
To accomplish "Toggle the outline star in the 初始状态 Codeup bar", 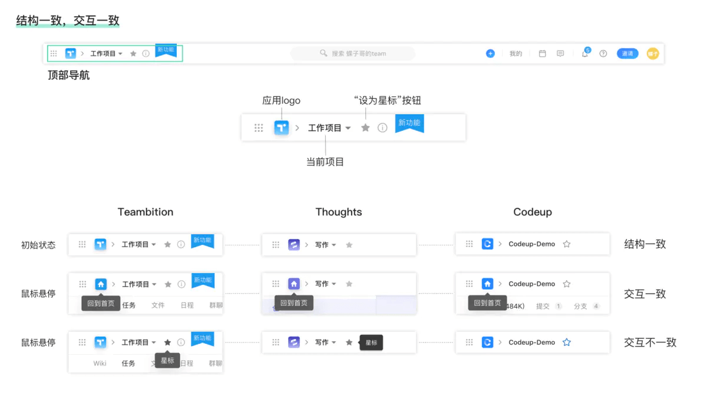I will pyautogui.click(x=567, y=244).
